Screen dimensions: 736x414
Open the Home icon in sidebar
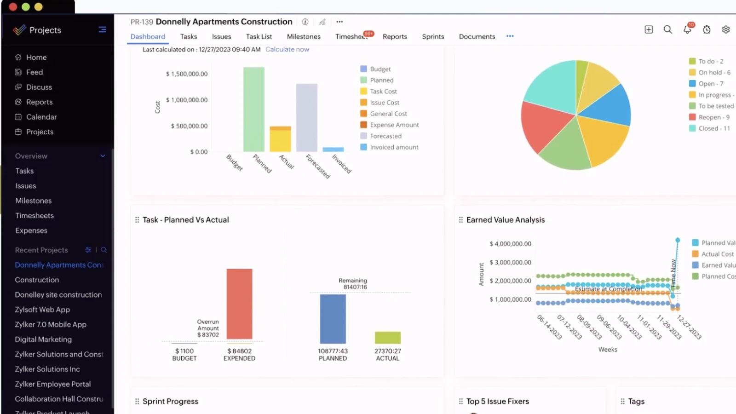click(18, 57)
